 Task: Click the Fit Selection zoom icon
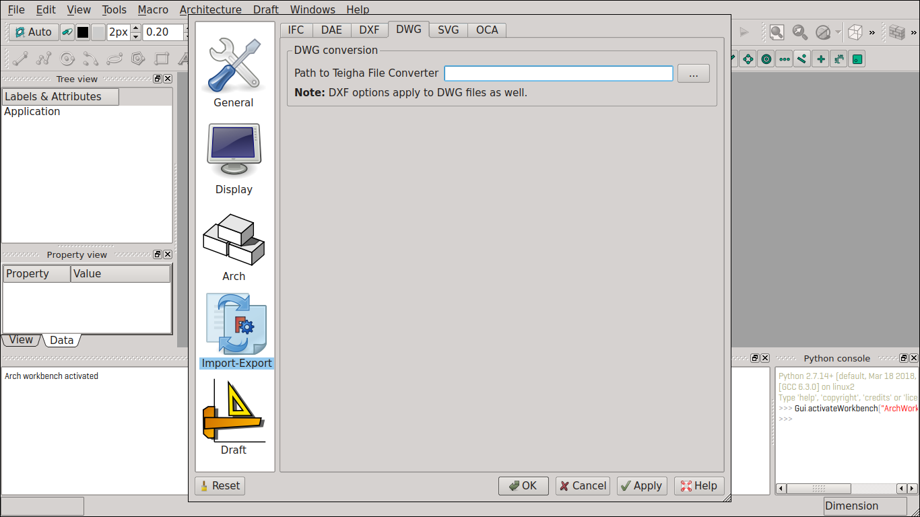(799, 32)
